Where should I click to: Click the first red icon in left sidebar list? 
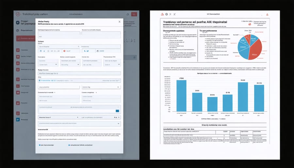(x=18, y=50)
